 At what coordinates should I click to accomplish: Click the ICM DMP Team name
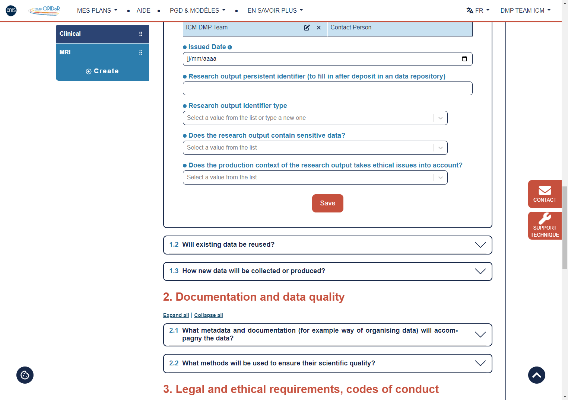[x=207, y=28]
